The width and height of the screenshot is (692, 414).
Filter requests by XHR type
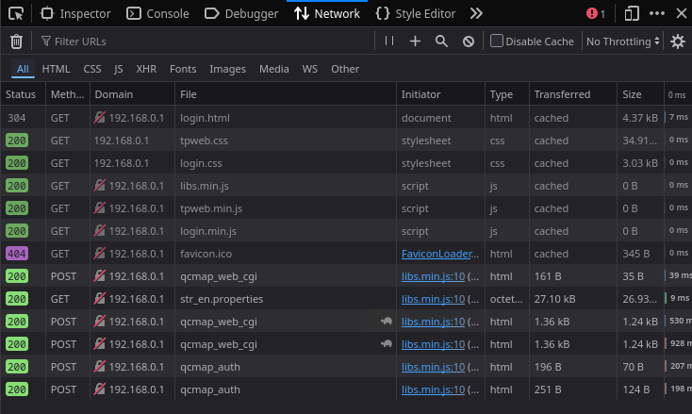coord(146,69)
